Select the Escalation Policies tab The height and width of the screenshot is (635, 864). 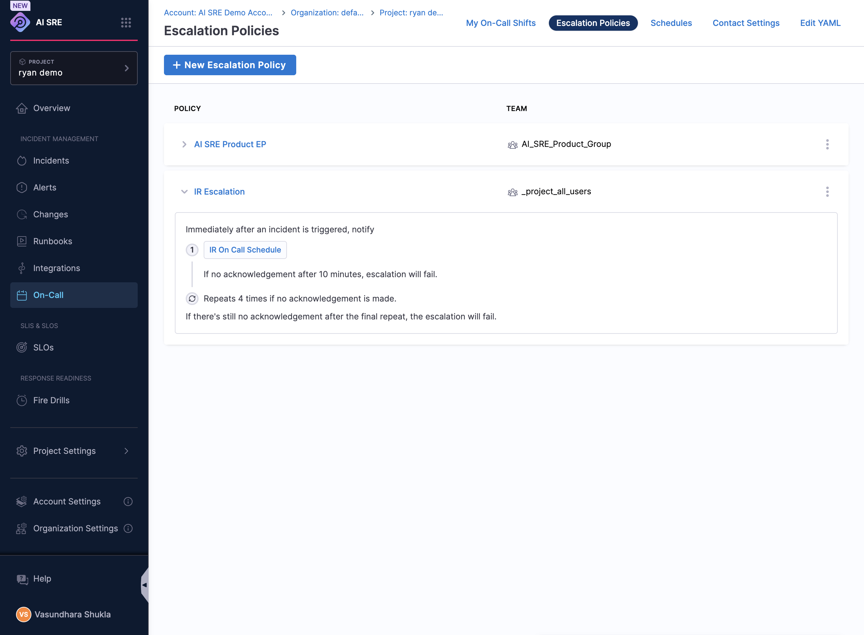pyautogui.click(x=593, y=23)
